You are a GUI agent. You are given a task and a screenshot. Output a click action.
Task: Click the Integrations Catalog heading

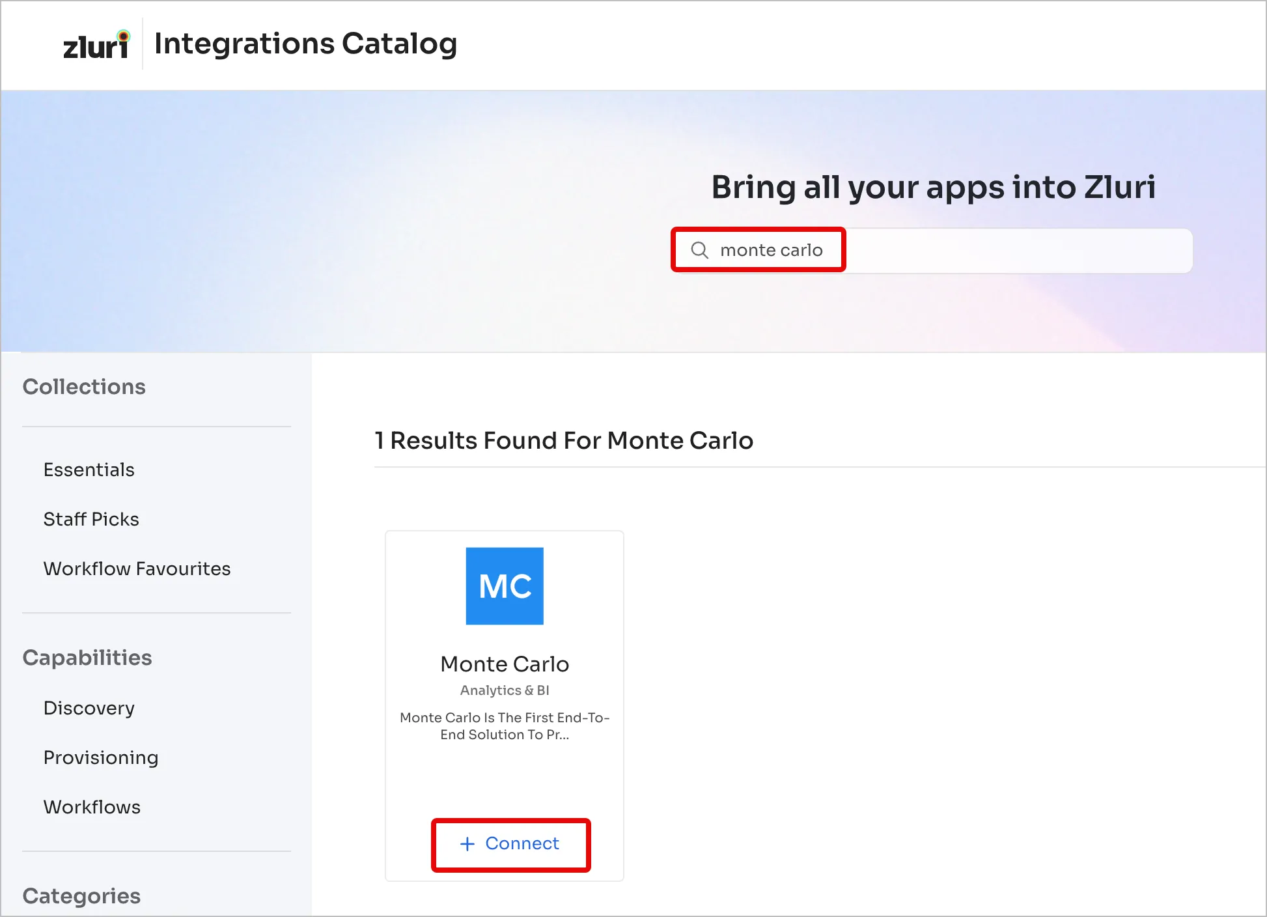click(x=305, y=44)
